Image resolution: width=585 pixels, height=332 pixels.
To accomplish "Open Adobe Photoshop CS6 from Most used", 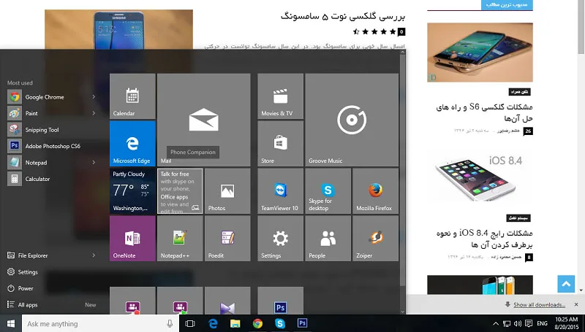I will pyautogui.click(x=52, y=146).
